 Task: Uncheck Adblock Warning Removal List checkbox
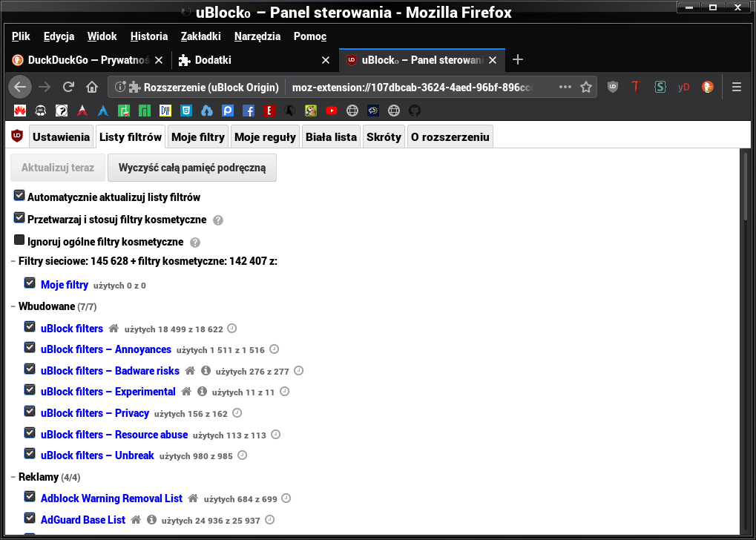tap(30, 497)
